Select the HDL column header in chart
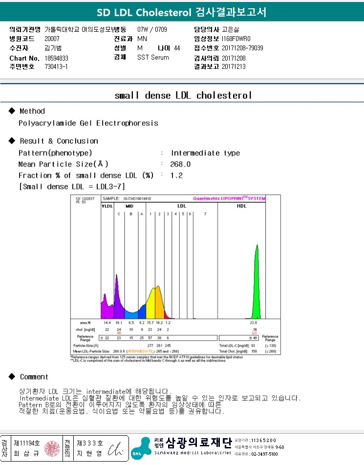 tap(241, 206)
